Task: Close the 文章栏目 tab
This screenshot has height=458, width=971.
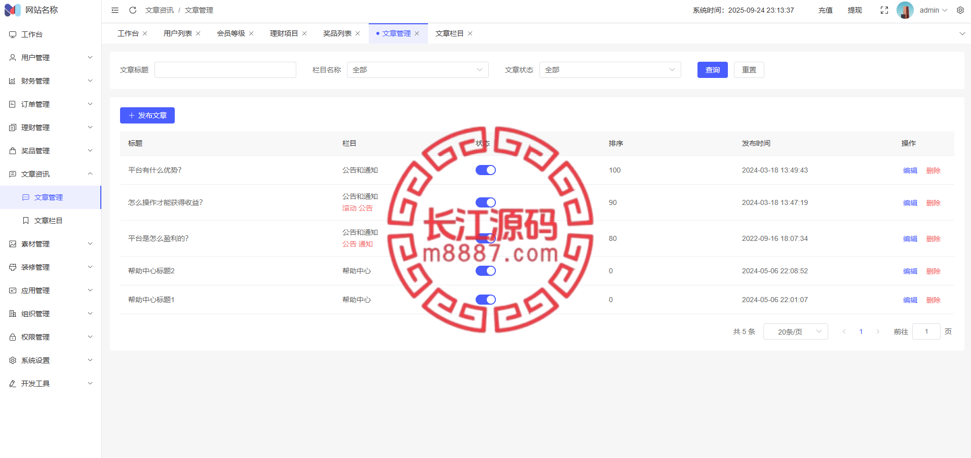Action: click(x=470, y=33)
